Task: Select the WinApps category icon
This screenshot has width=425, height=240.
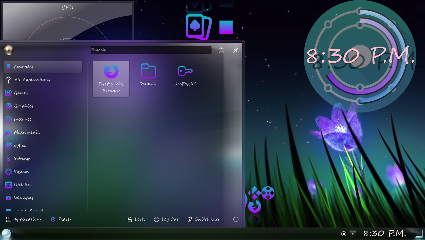Action: coord(8,198)
